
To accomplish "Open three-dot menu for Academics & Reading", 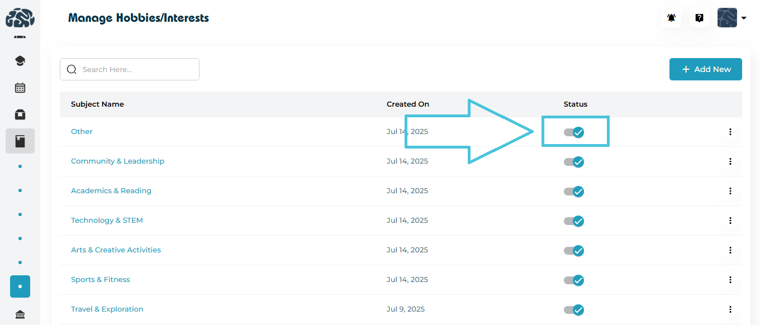I will 730,191.
